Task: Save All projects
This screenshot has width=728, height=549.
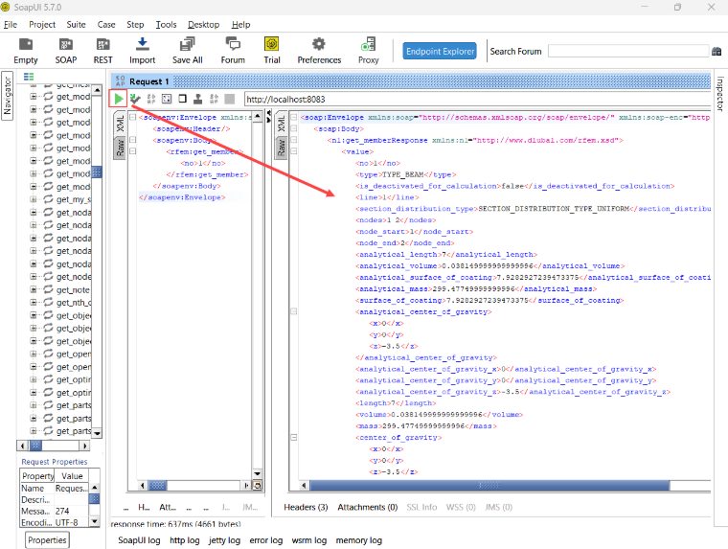Action: point(187,51)
